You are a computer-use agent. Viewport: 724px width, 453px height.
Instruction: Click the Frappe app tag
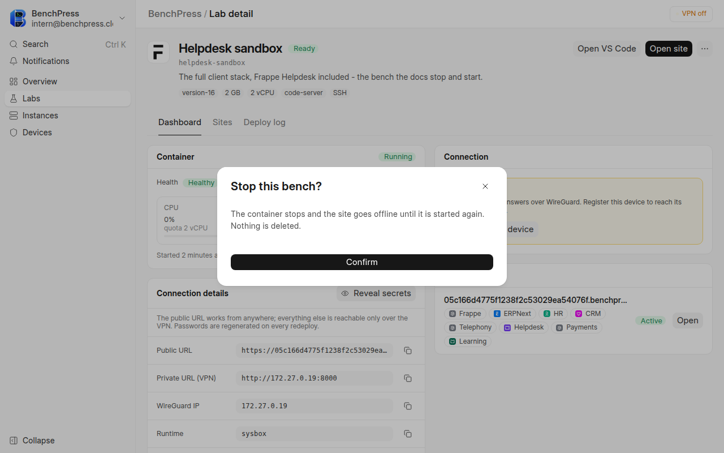pyautogui.click(x=465, y=314)
